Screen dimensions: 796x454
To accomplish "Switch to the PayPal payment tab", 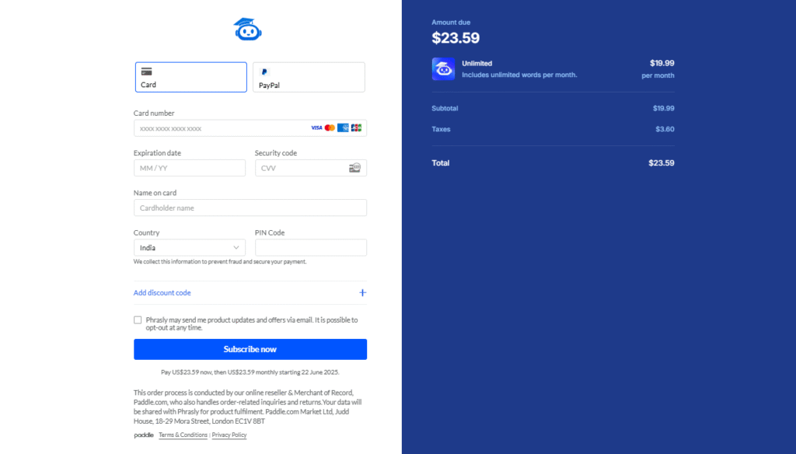I will click(309, 77).
